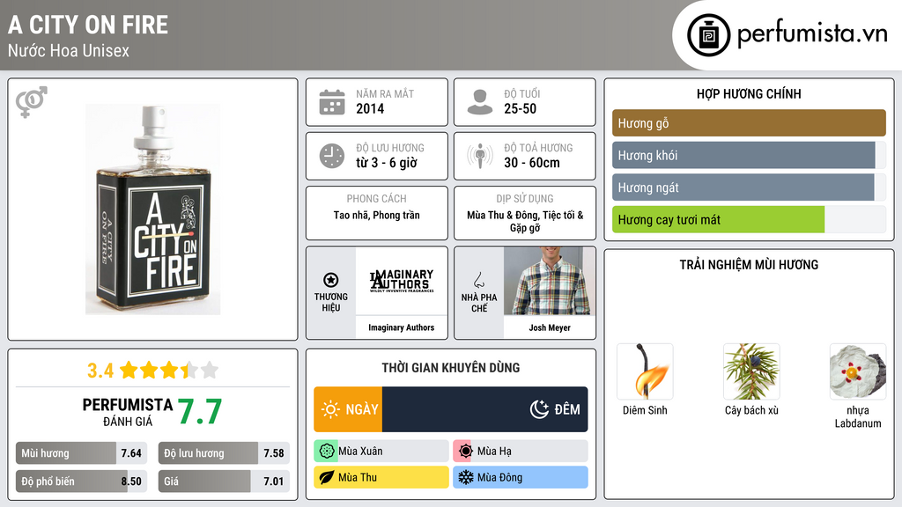Click the Độ lưu hương 7.58 score bar
902x507 pixels.
pyautogui.click(x=224, y=453)
